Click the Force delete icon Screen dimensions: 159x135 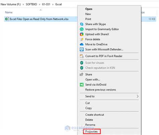click(82, 39)
